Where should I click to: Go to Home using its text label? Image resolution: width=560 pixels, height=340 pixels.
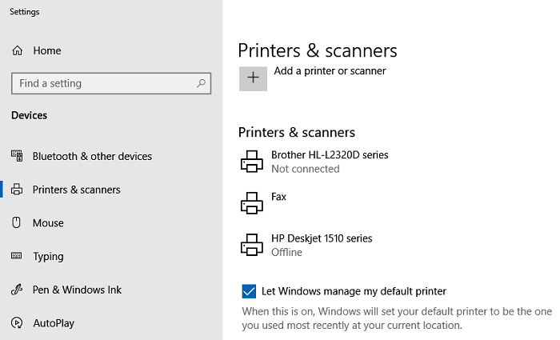[47, 50]
